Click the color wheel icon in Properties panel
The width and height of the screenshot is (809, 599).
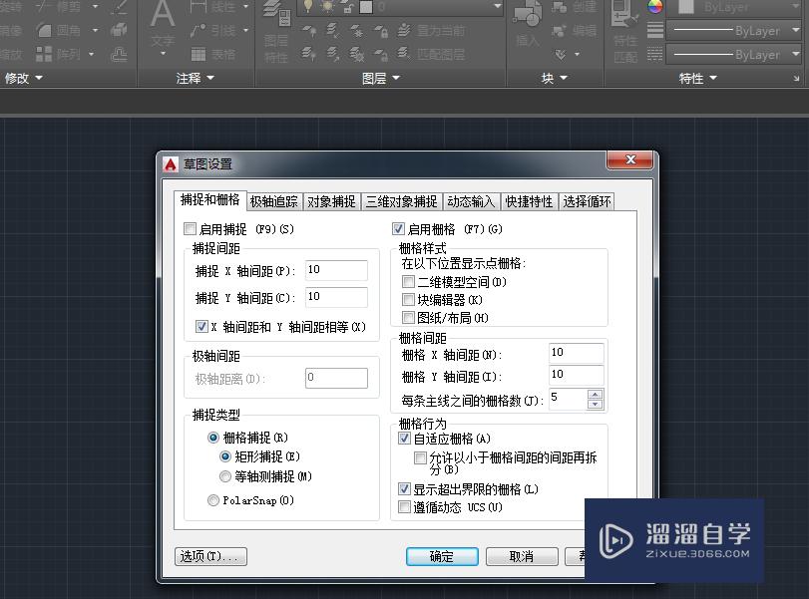(655, 7)
